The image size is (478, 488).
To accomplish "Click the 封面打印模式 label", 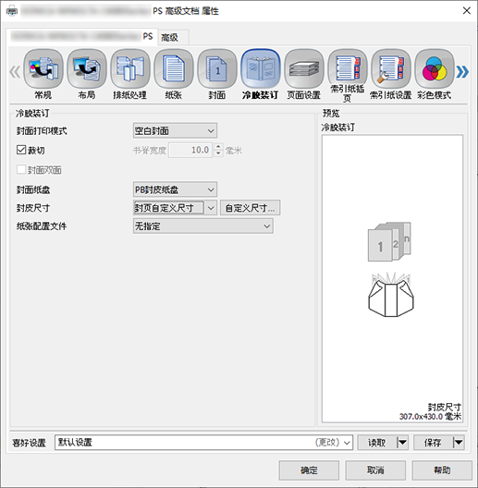I will pyautogui.click(x=42, y=131).
